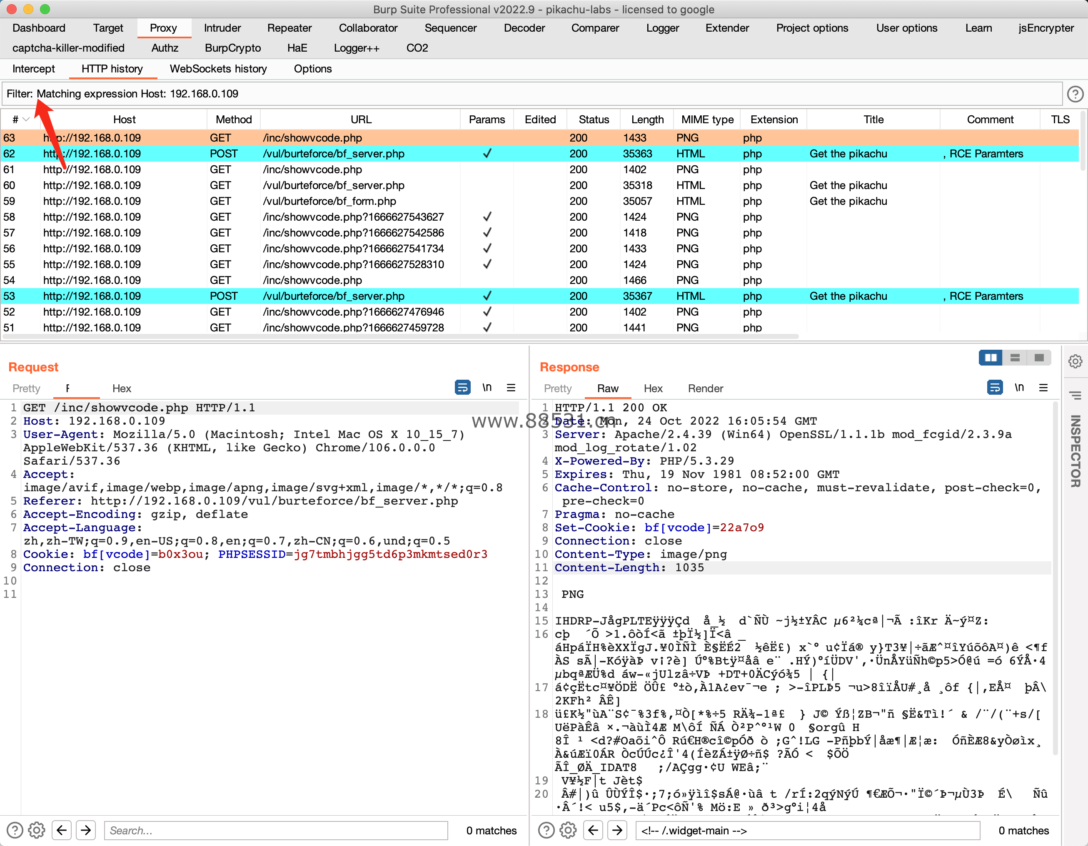Select history row 62 POST bf_server.php

point(540,153)
